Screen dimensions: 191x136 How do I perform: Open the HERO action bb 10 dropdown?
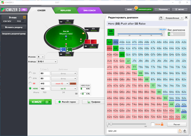coord(64,89)
